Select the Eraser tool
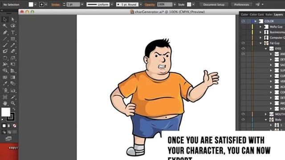The width and height of the screenshot is (285, 160). pos(13,52)
